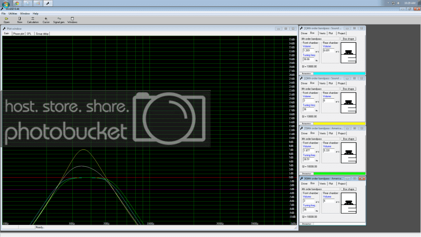Click the Plot window title icon
421x237 pixels.
point(4,28)
